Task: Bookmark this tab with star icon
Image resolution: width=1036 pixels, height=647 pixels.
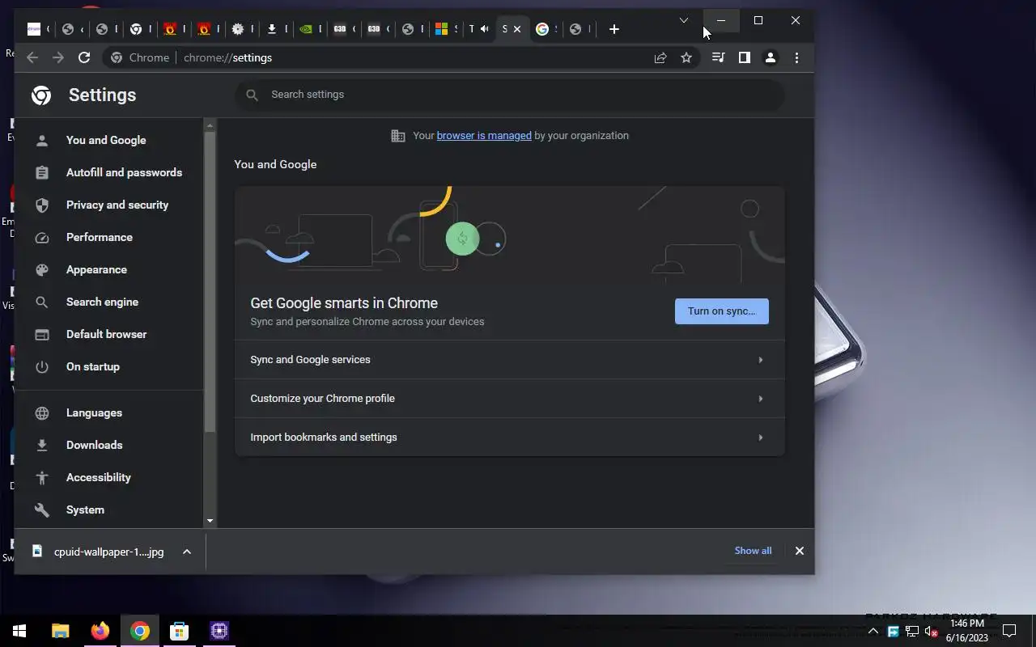Action: click(x=686, y=57)
